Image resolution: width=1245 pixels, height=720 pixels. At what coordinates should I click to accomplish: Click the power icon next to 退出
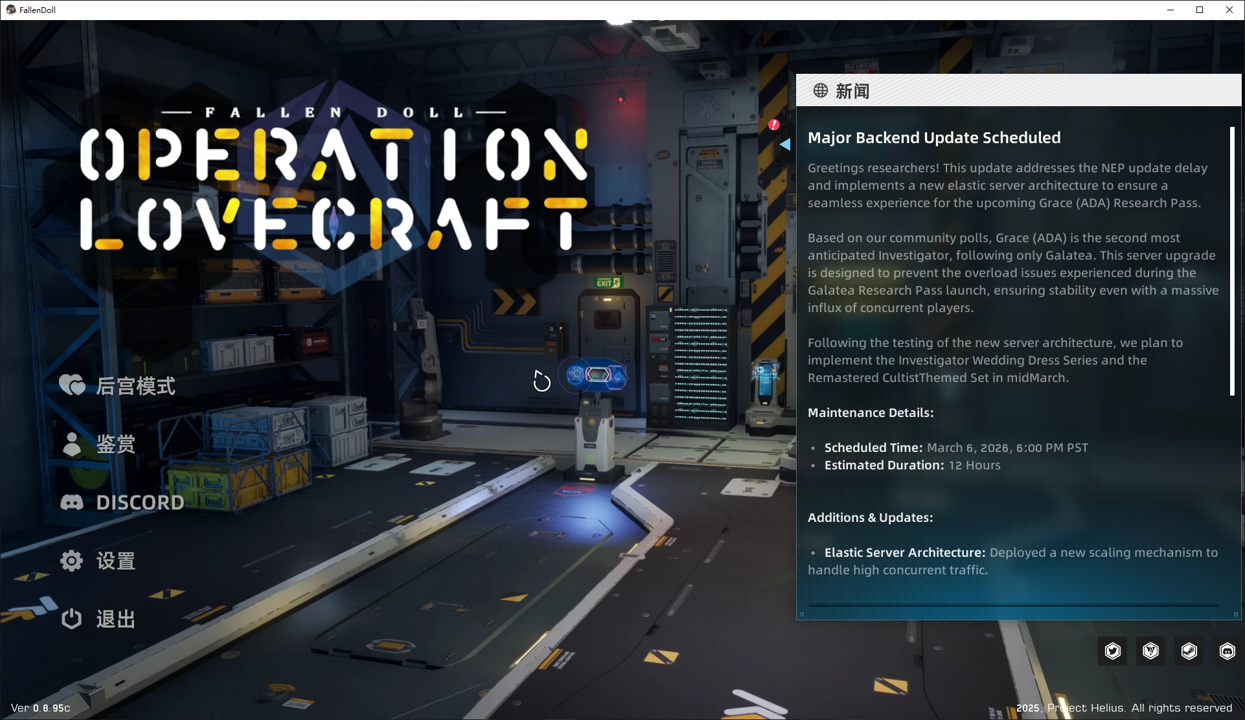(x=71, y=618)
